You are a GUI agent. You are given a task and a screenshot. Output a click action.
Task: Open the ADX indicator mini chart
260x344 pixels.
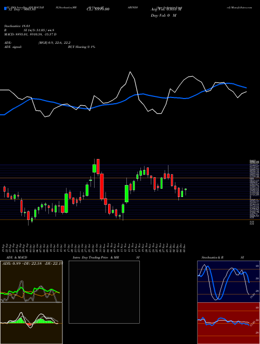coord(31,281)
